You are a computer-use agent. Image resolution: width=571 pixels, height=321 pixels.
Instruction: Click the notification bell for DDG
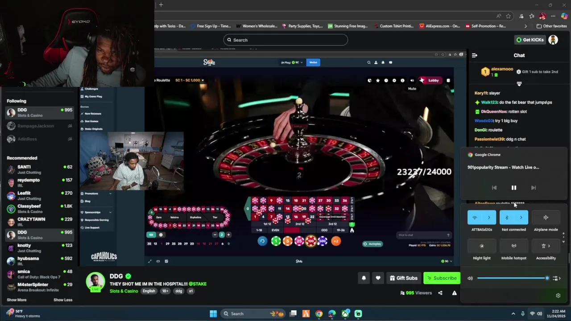point(364,278)
